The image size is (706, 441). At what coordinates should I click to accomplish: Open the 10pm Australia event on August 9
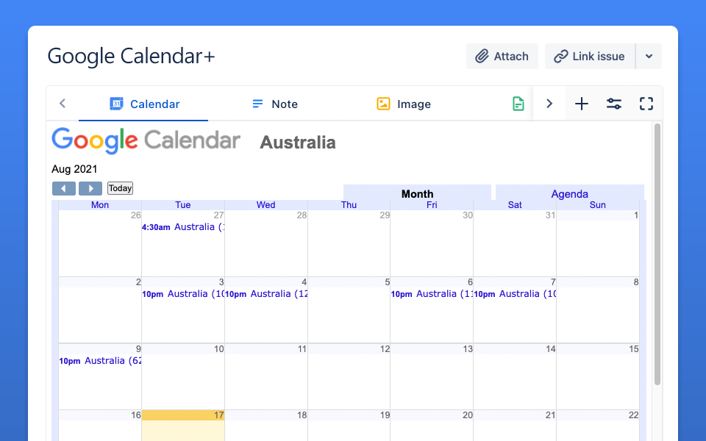tap(100, 360)
